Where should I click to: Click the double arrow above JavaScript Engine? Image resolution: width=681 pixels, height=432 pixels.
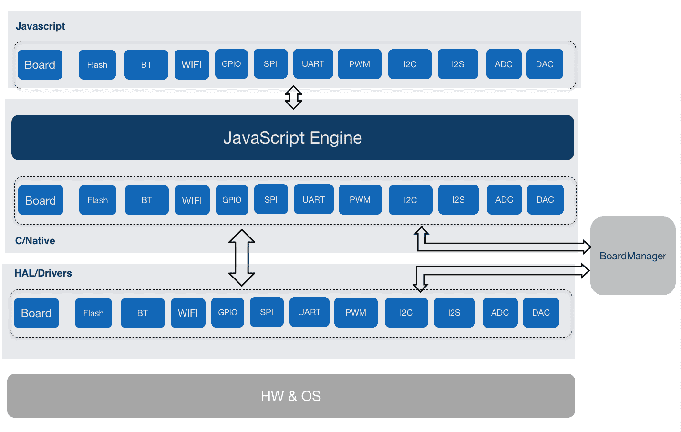tap(293, 97)
